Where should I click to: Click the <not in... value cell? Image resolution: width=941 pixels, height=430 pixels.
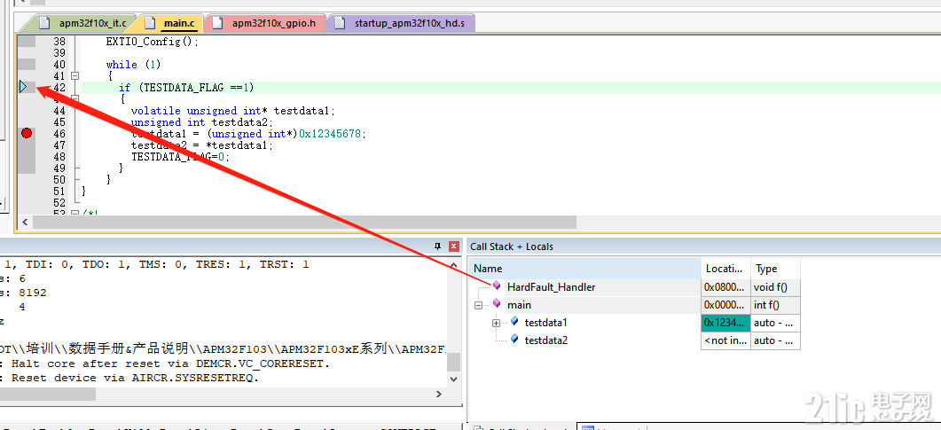click(x=725, y=340)
